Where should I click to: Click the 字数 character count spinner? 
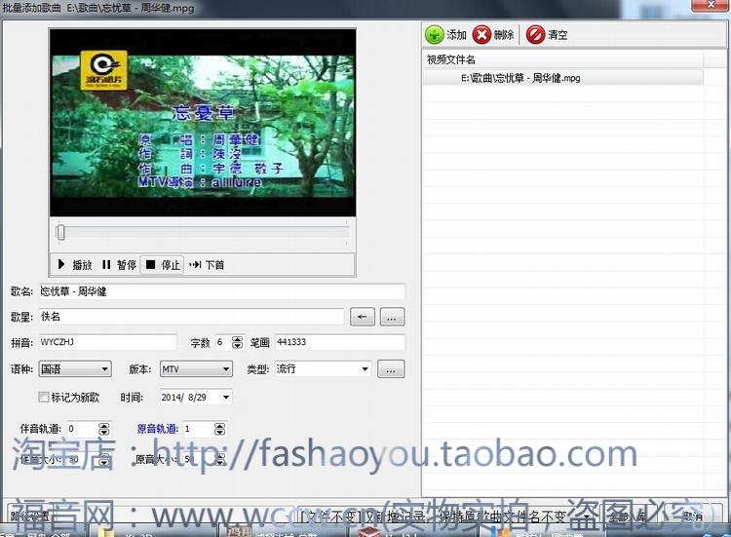point(237,343)
